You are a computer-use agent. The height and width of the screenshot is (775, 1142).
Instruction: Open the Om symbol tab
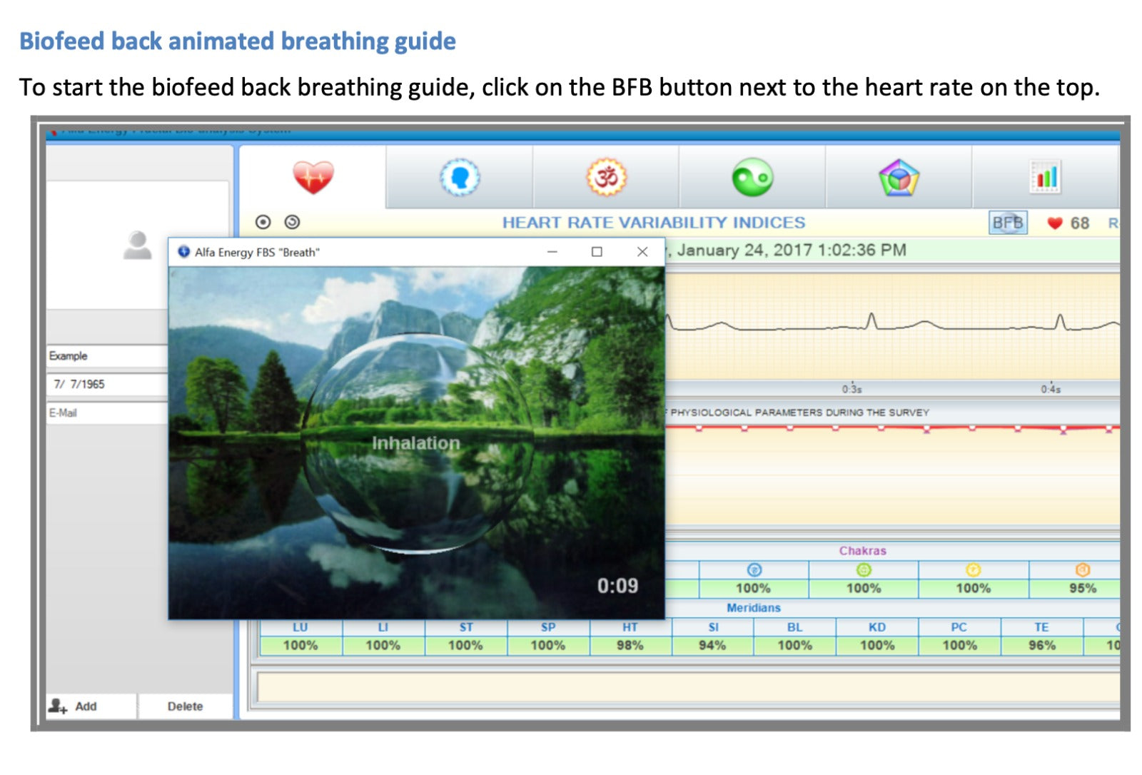point(606,178)
